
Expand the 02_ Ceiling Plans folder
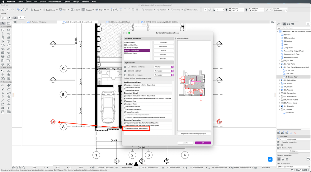point(280,80)
